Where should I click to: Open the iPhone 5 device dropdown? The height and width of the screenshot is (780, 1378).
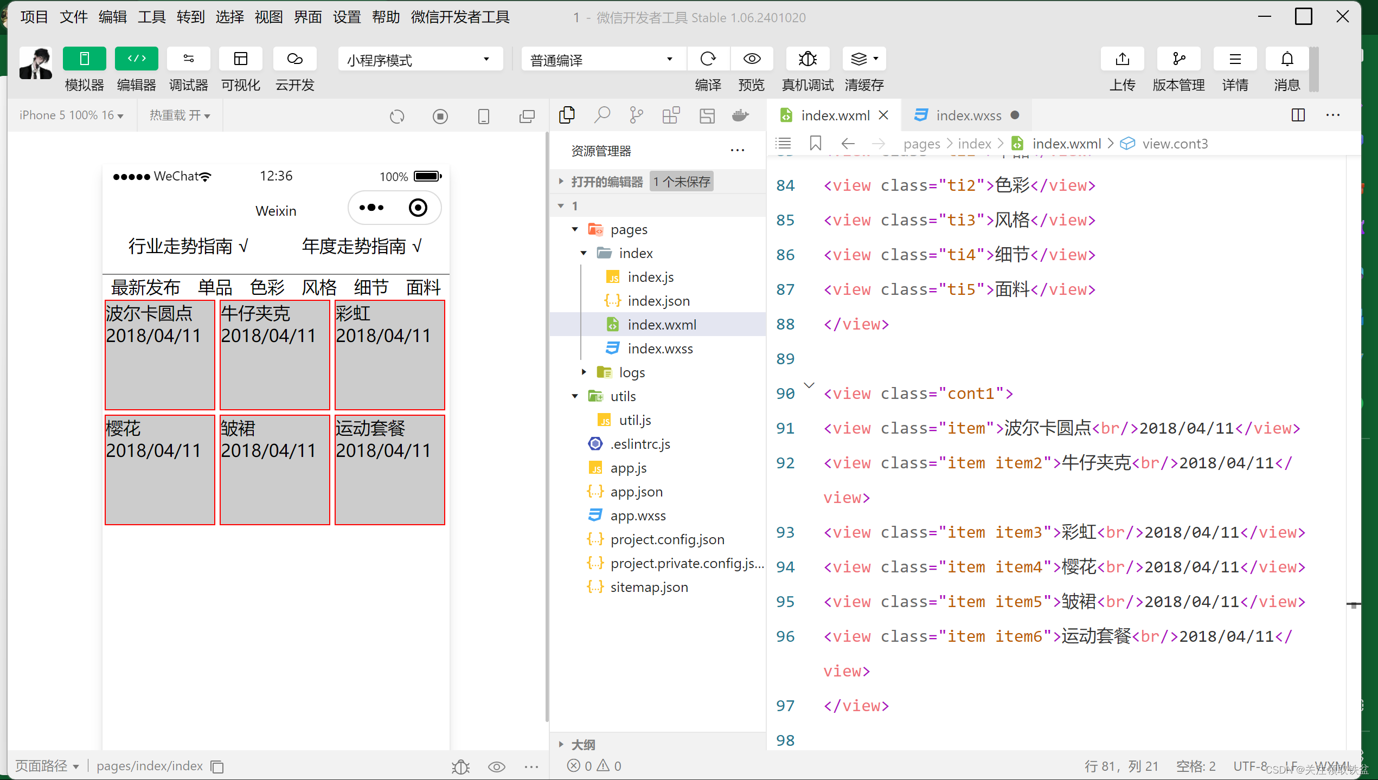point(71,115)
